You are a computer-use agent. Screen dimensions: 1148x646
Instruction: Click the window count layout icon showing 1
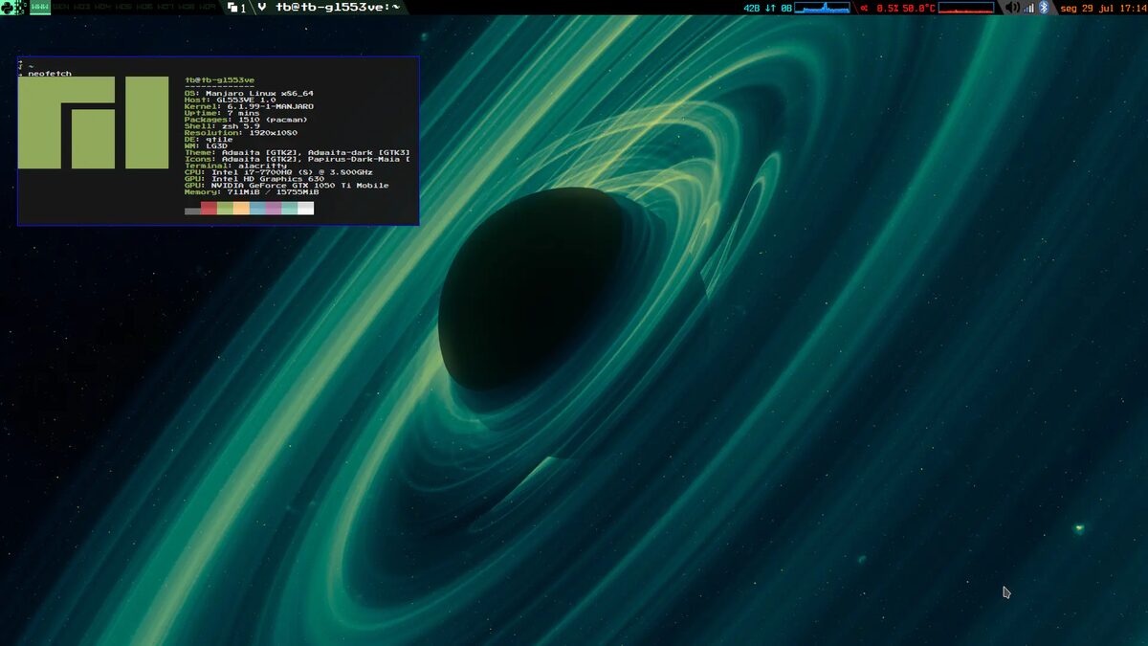click(x=237, y=7)
